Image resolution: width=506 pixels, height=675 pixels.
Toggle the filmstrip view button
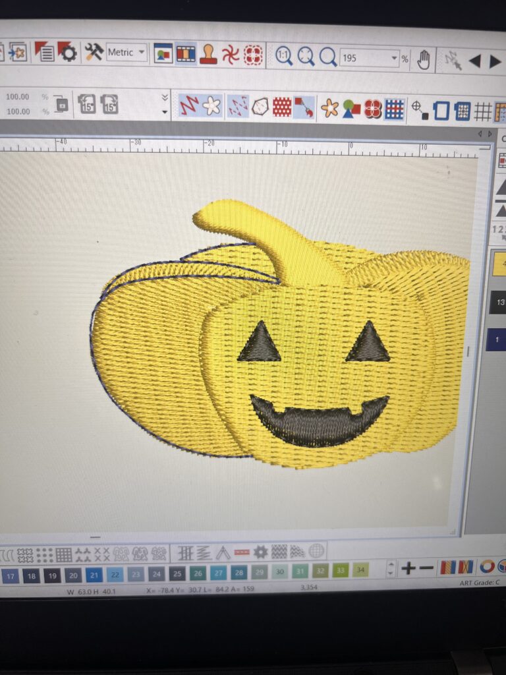[x=186, y=53]
